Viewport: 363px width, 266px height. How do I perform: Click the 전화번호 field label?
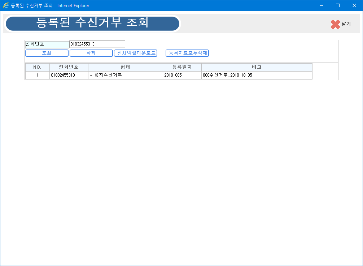(47, 44)
